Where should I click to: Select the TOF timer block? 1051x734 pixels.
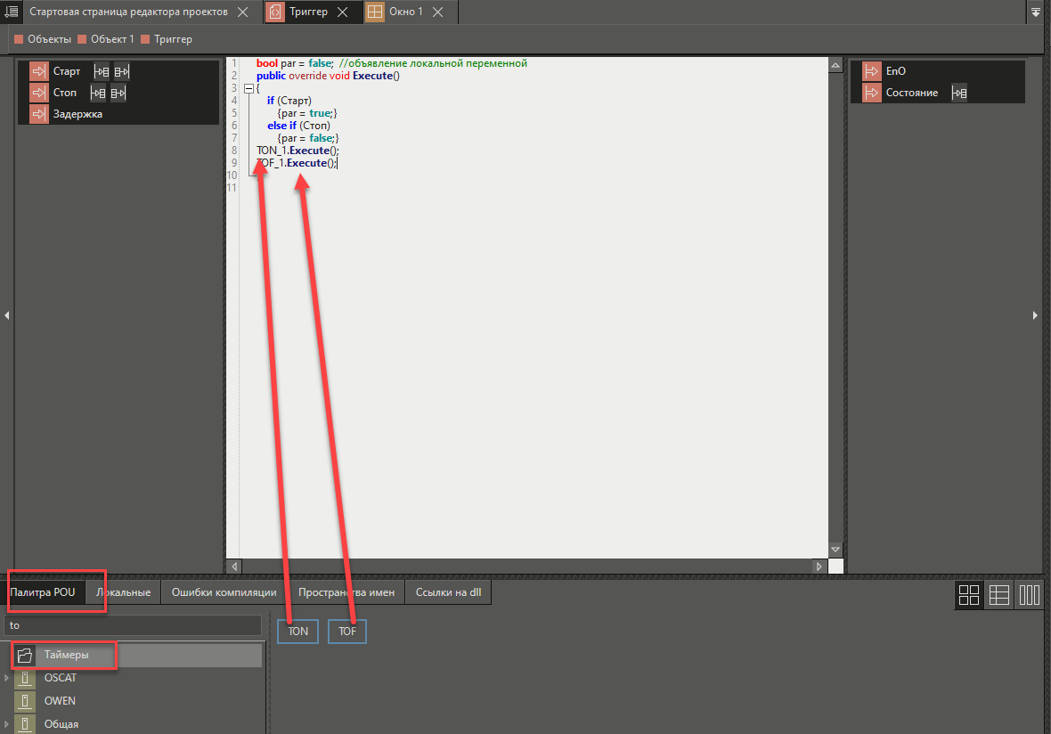click(x=347, y=631)
